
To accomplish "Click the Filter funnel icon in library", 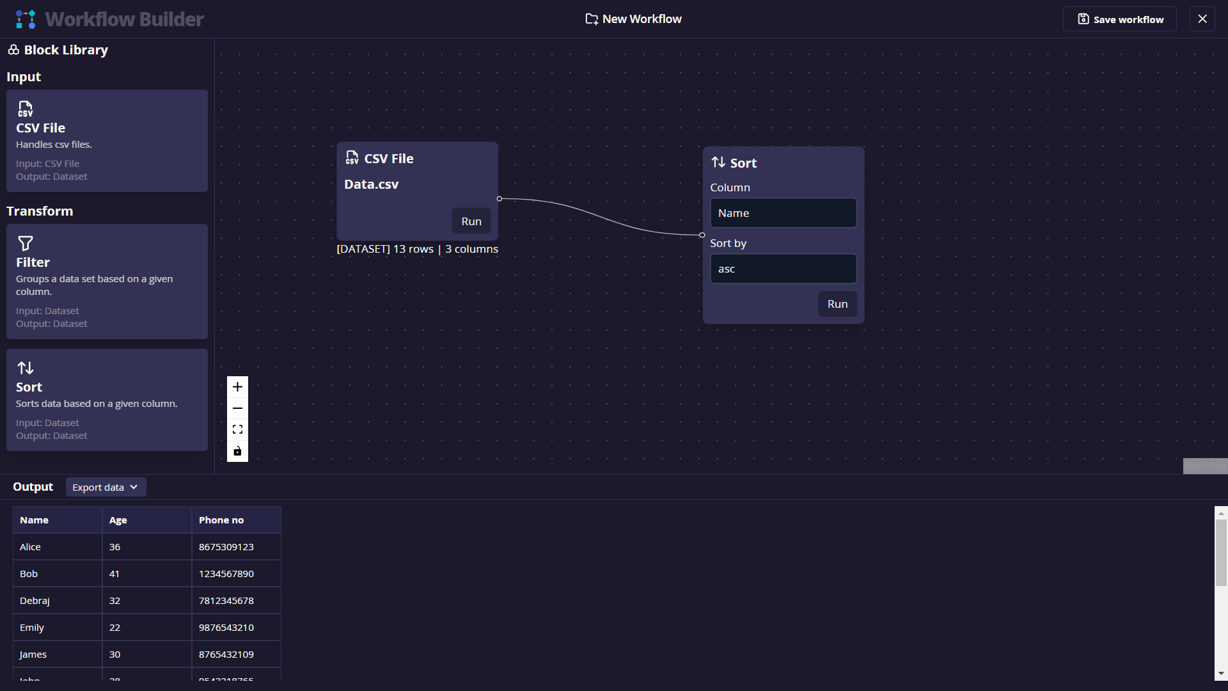I will click(x=25, y=243).
